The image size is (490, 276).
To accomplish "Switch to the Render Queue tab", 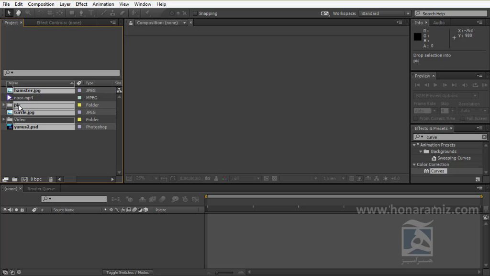I will [41, 189].
